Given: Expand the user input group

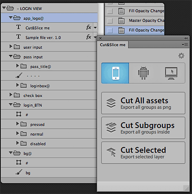Looking at the screenshot, I should coord(11,46).
